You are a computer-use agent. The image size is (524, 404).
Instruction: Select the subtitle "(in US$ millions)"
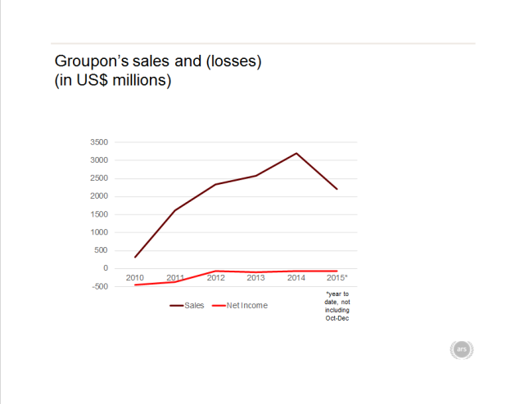[113, 80]
